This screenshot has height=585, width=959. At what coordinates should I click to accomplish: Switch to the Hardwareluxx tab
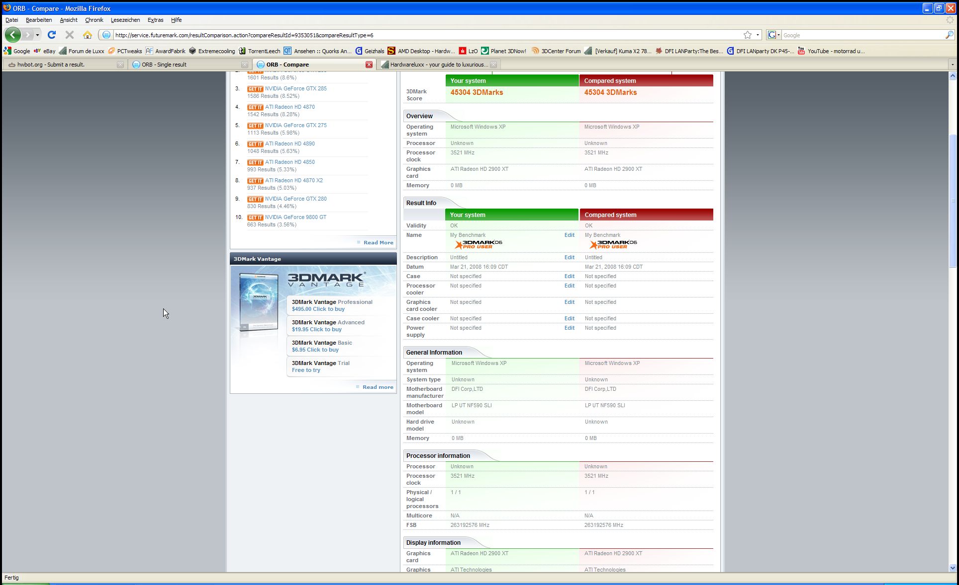438,65
